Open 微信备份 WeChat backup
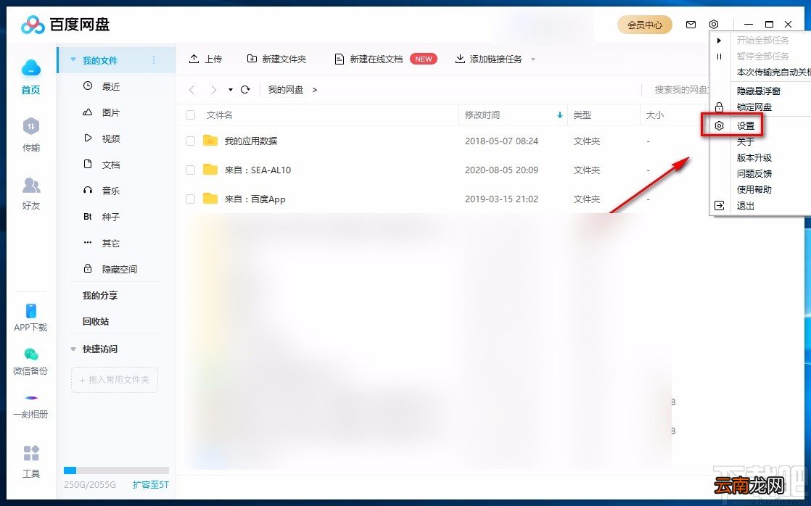Image resolution: width=811 pixels, height=506 pixels. point(30,361)
